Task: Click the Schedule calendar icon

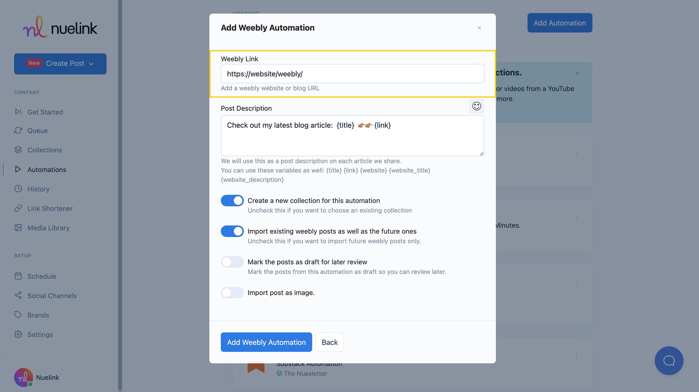Action: (18, 276)
